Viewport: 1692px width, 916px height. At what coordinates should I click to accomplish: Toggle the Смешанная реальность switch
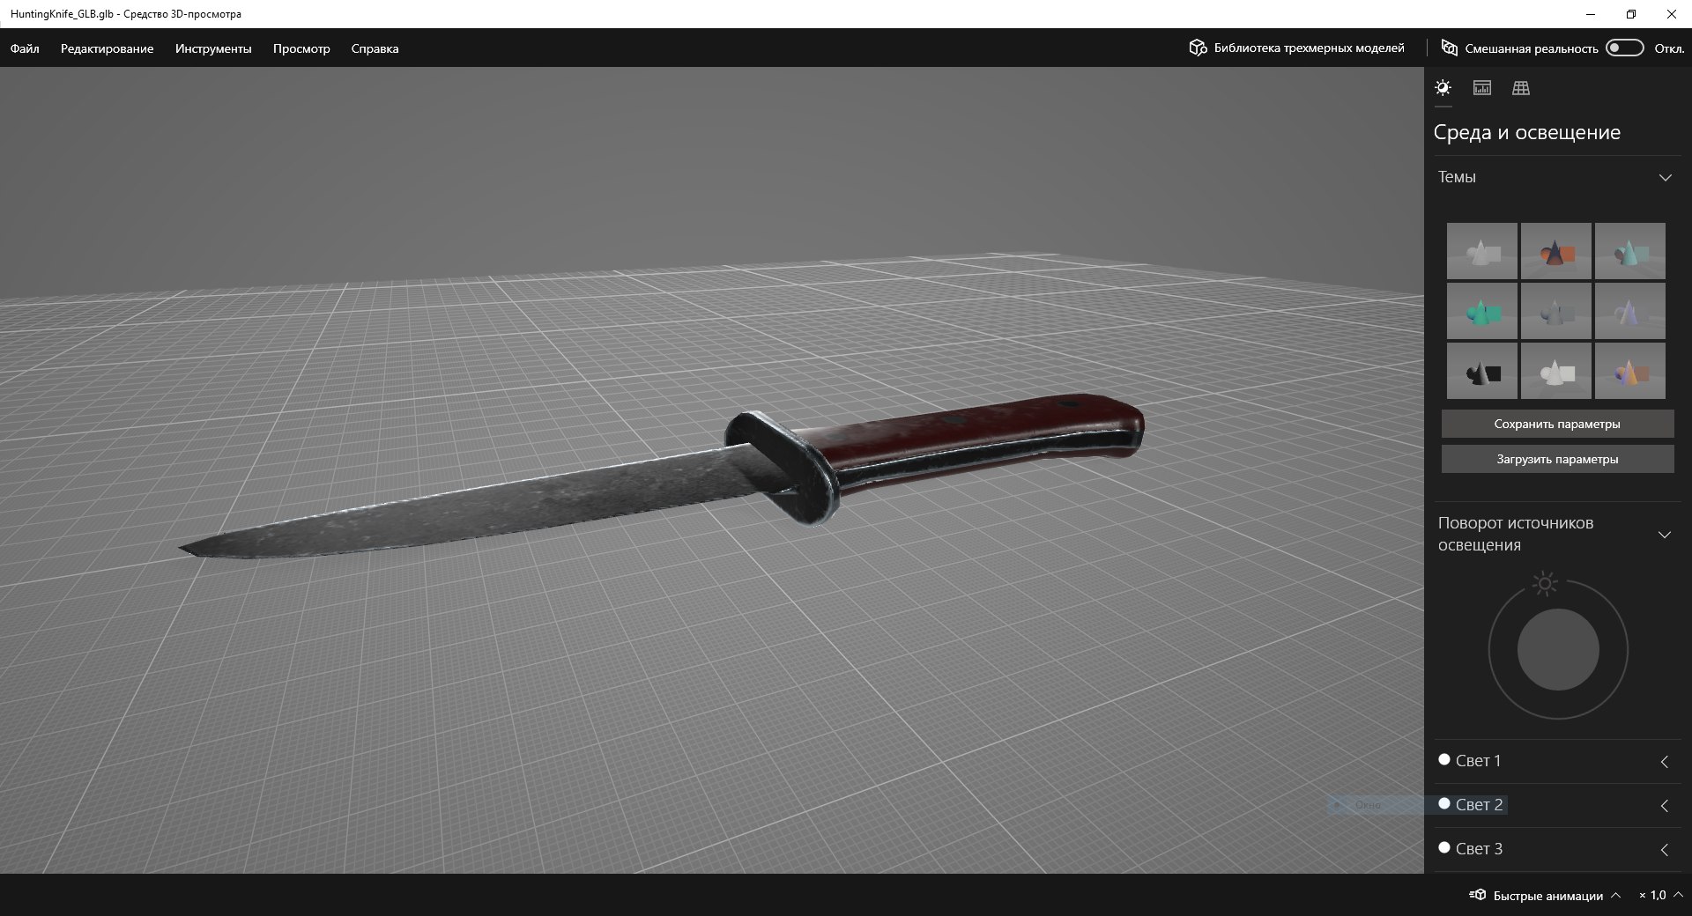coord(1625,48)
